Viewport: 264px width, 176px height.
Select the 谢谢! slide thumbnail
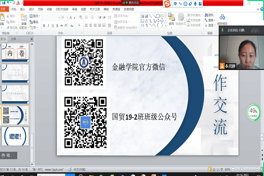point(15,136)
